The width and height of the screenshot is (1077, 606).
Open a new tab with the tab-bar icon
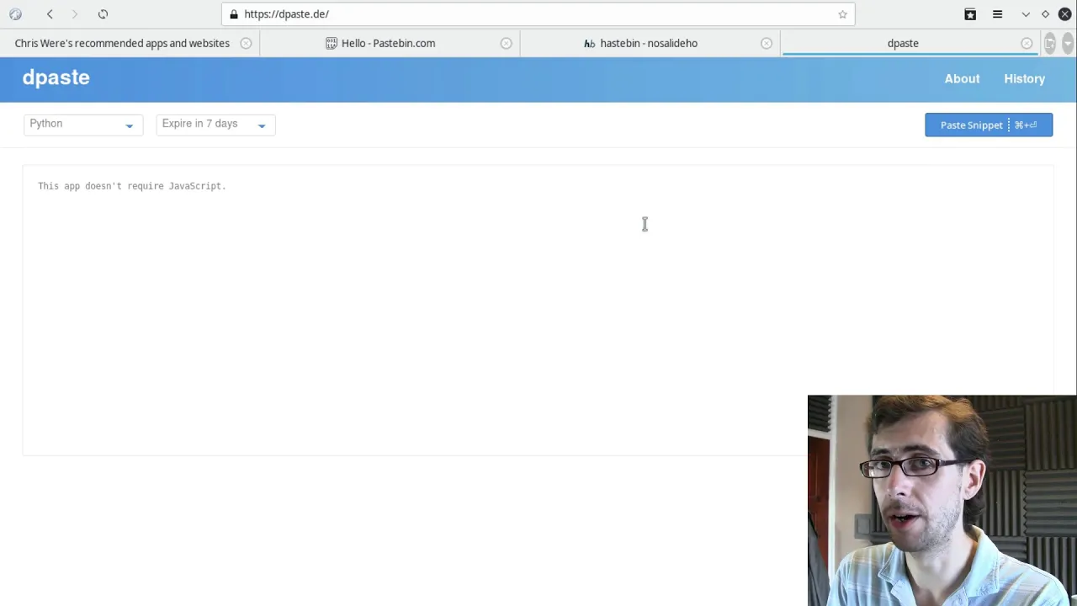pos(1049,43)
